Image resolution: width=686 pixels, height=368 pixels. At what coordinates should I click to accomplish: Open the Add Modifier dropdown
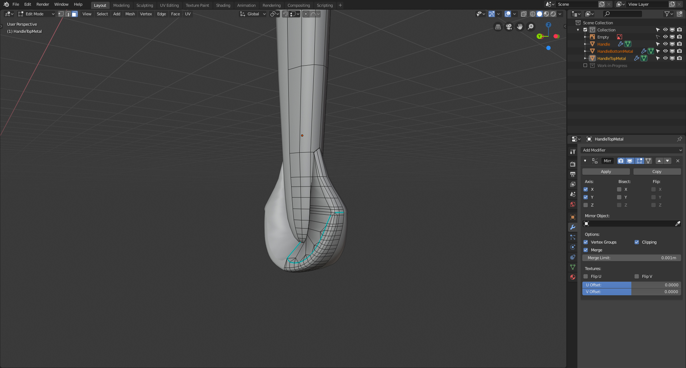pyautogui.click(x=631, y=150)
